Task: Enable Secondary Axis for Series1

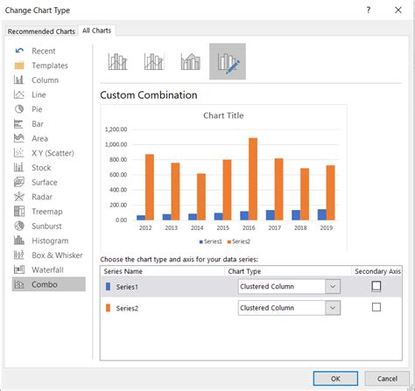Action: [x=376, y=286]
